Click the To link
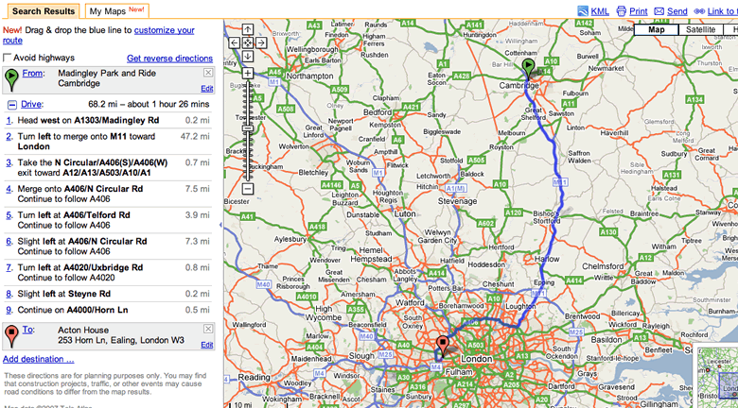738x408 pixels. tap(27, 330)
